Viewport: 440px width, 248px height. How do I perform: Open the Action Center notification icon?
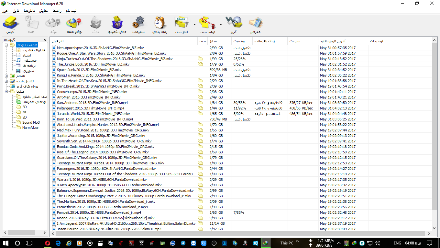pyautogui.click(x=429, y=243)
